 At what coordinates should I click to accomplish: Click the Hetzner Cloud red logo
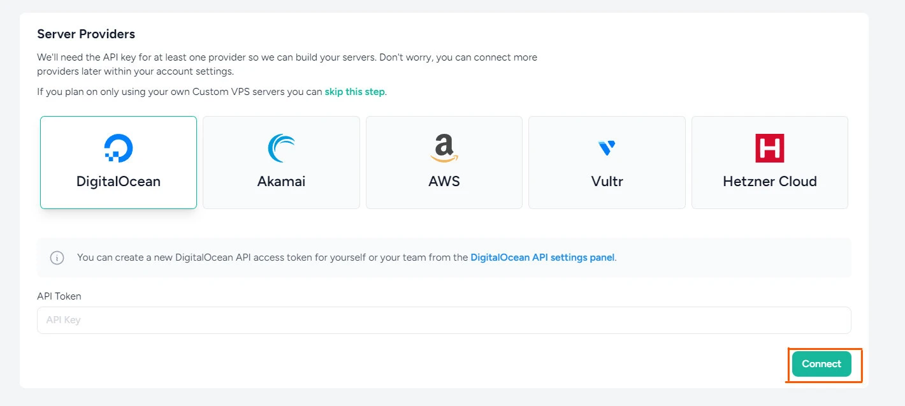pos(769,147)
